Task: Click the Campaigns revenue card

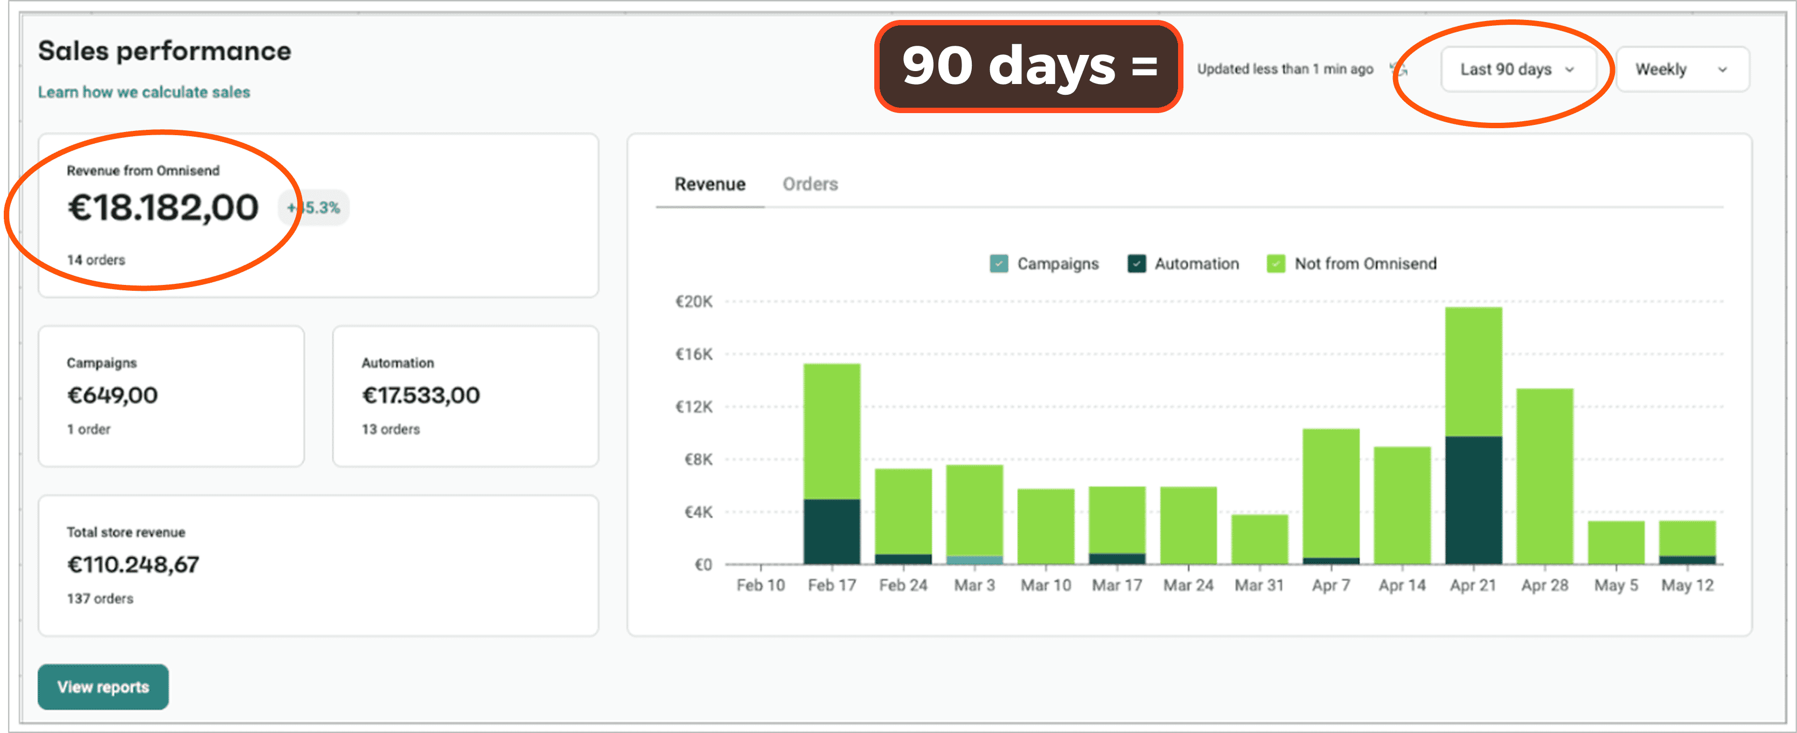Action: (x=171, y=395)
